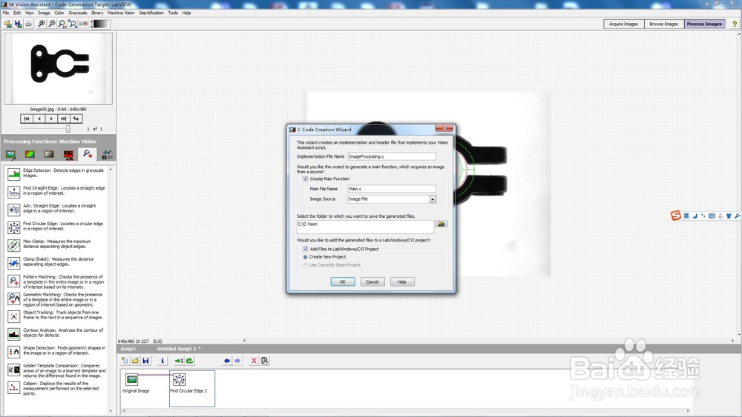This screenshot has height=417, width=742.
Task: Click the script step left arrow icon
Action: click(227, 361)
